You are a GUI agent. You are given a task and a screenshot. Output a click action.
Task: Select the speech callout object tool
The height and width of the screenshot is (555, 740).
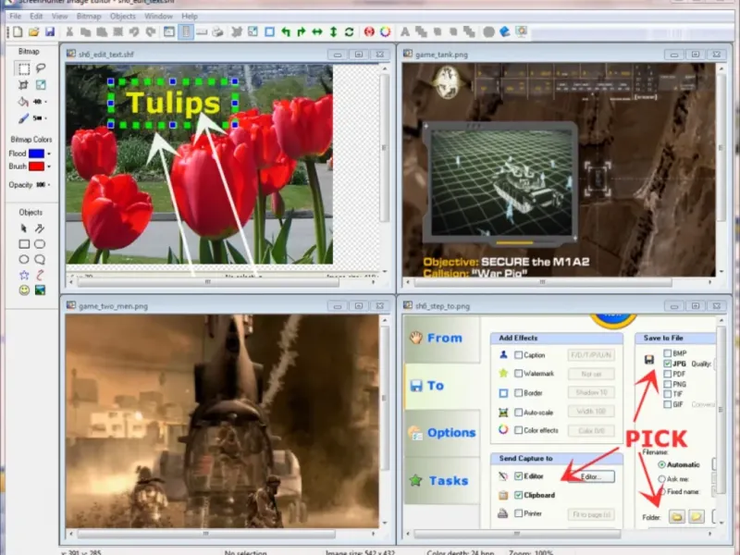[x=40, y=259]
